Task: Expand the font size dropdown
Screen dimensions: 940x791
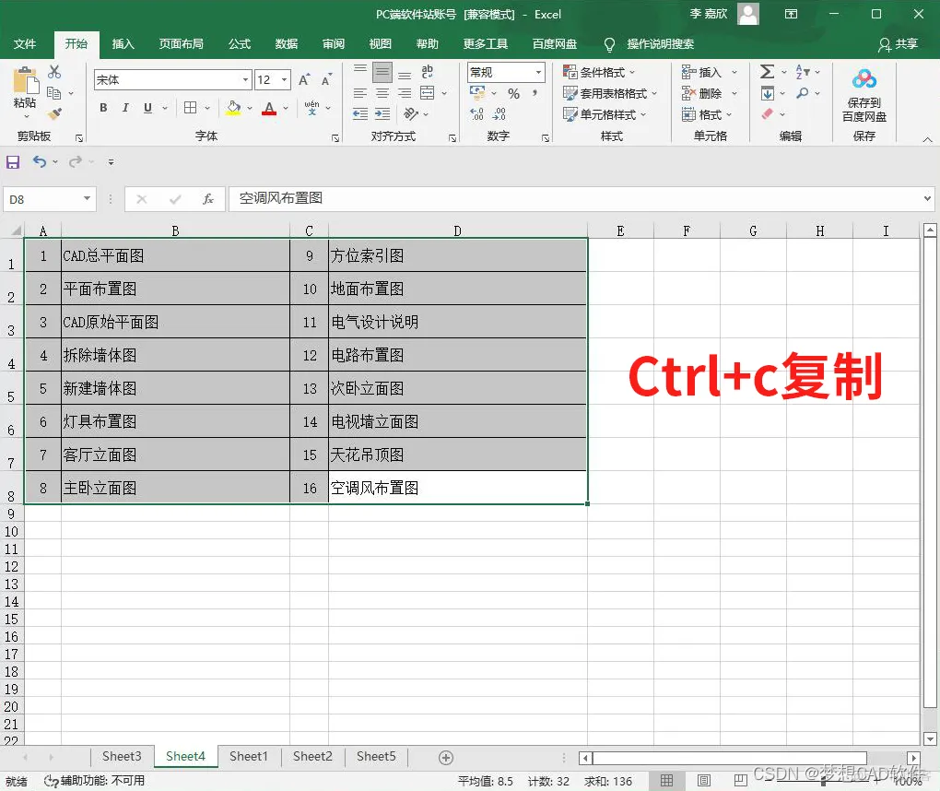Action: [284, 80]
